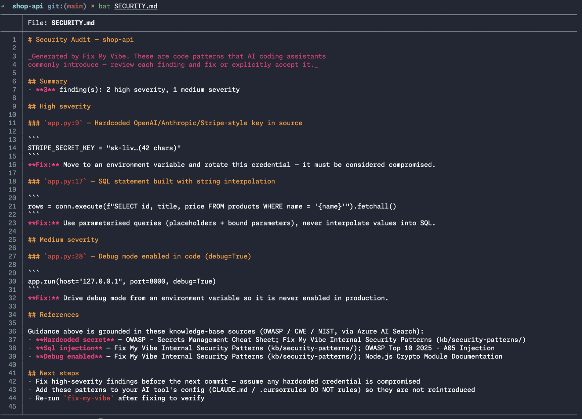582x419 pixels.
Task: Click the app.run debug=True code line
Action: [x=122, y=281]
